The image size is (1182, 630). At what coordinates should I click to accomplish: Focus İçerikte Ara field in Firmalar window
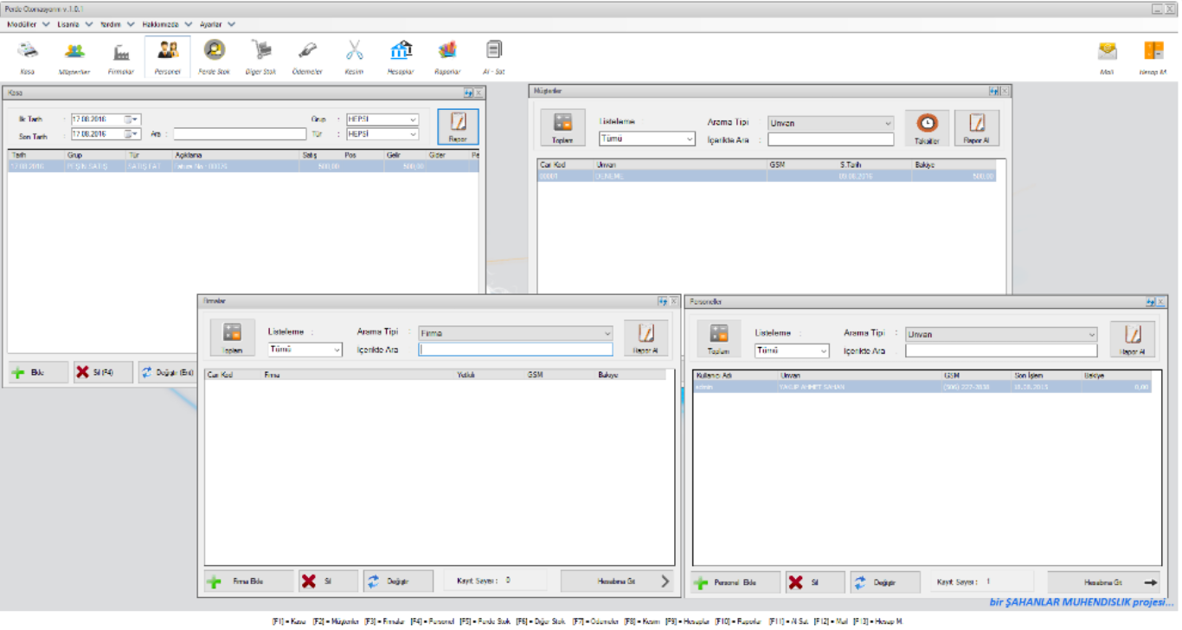click(x=516, y=350)
